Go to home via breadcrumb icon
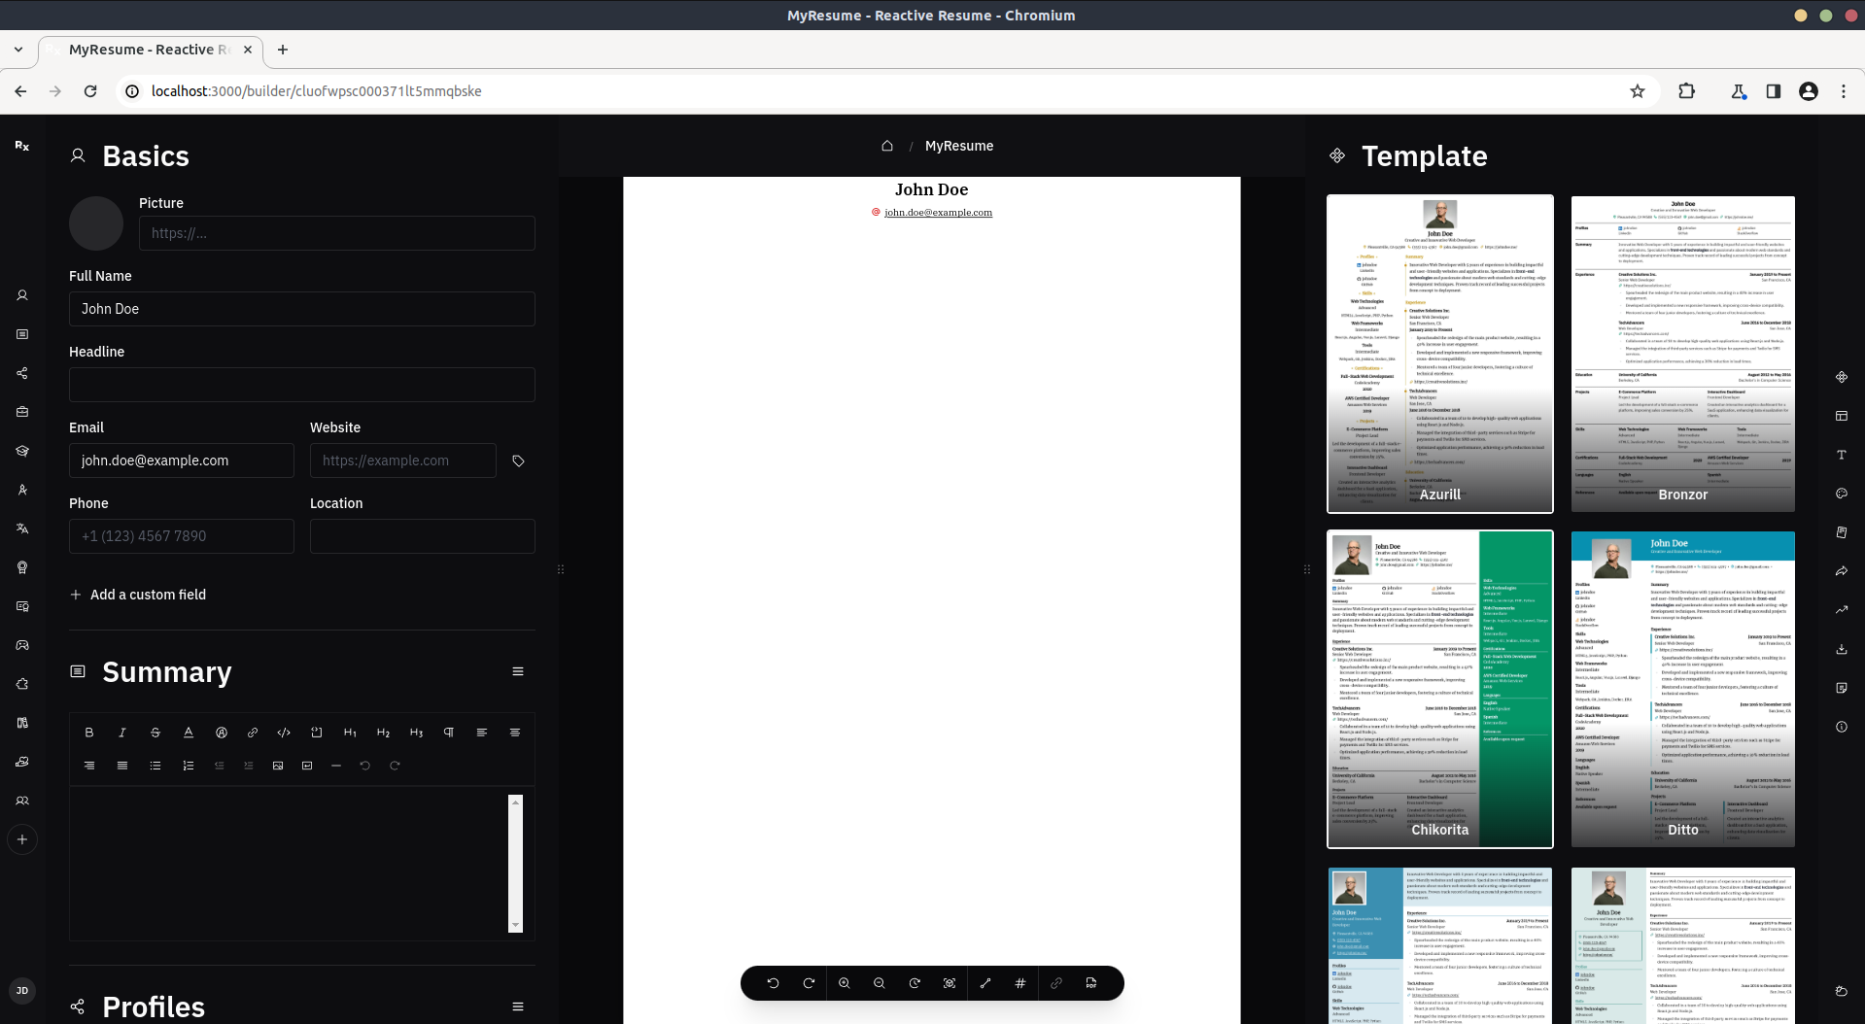The height and width of the screenshot is (1024, 1865). point(886,146)
